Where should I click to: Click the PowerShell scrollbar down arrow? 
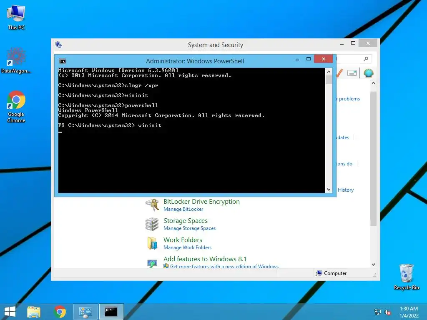329,190
